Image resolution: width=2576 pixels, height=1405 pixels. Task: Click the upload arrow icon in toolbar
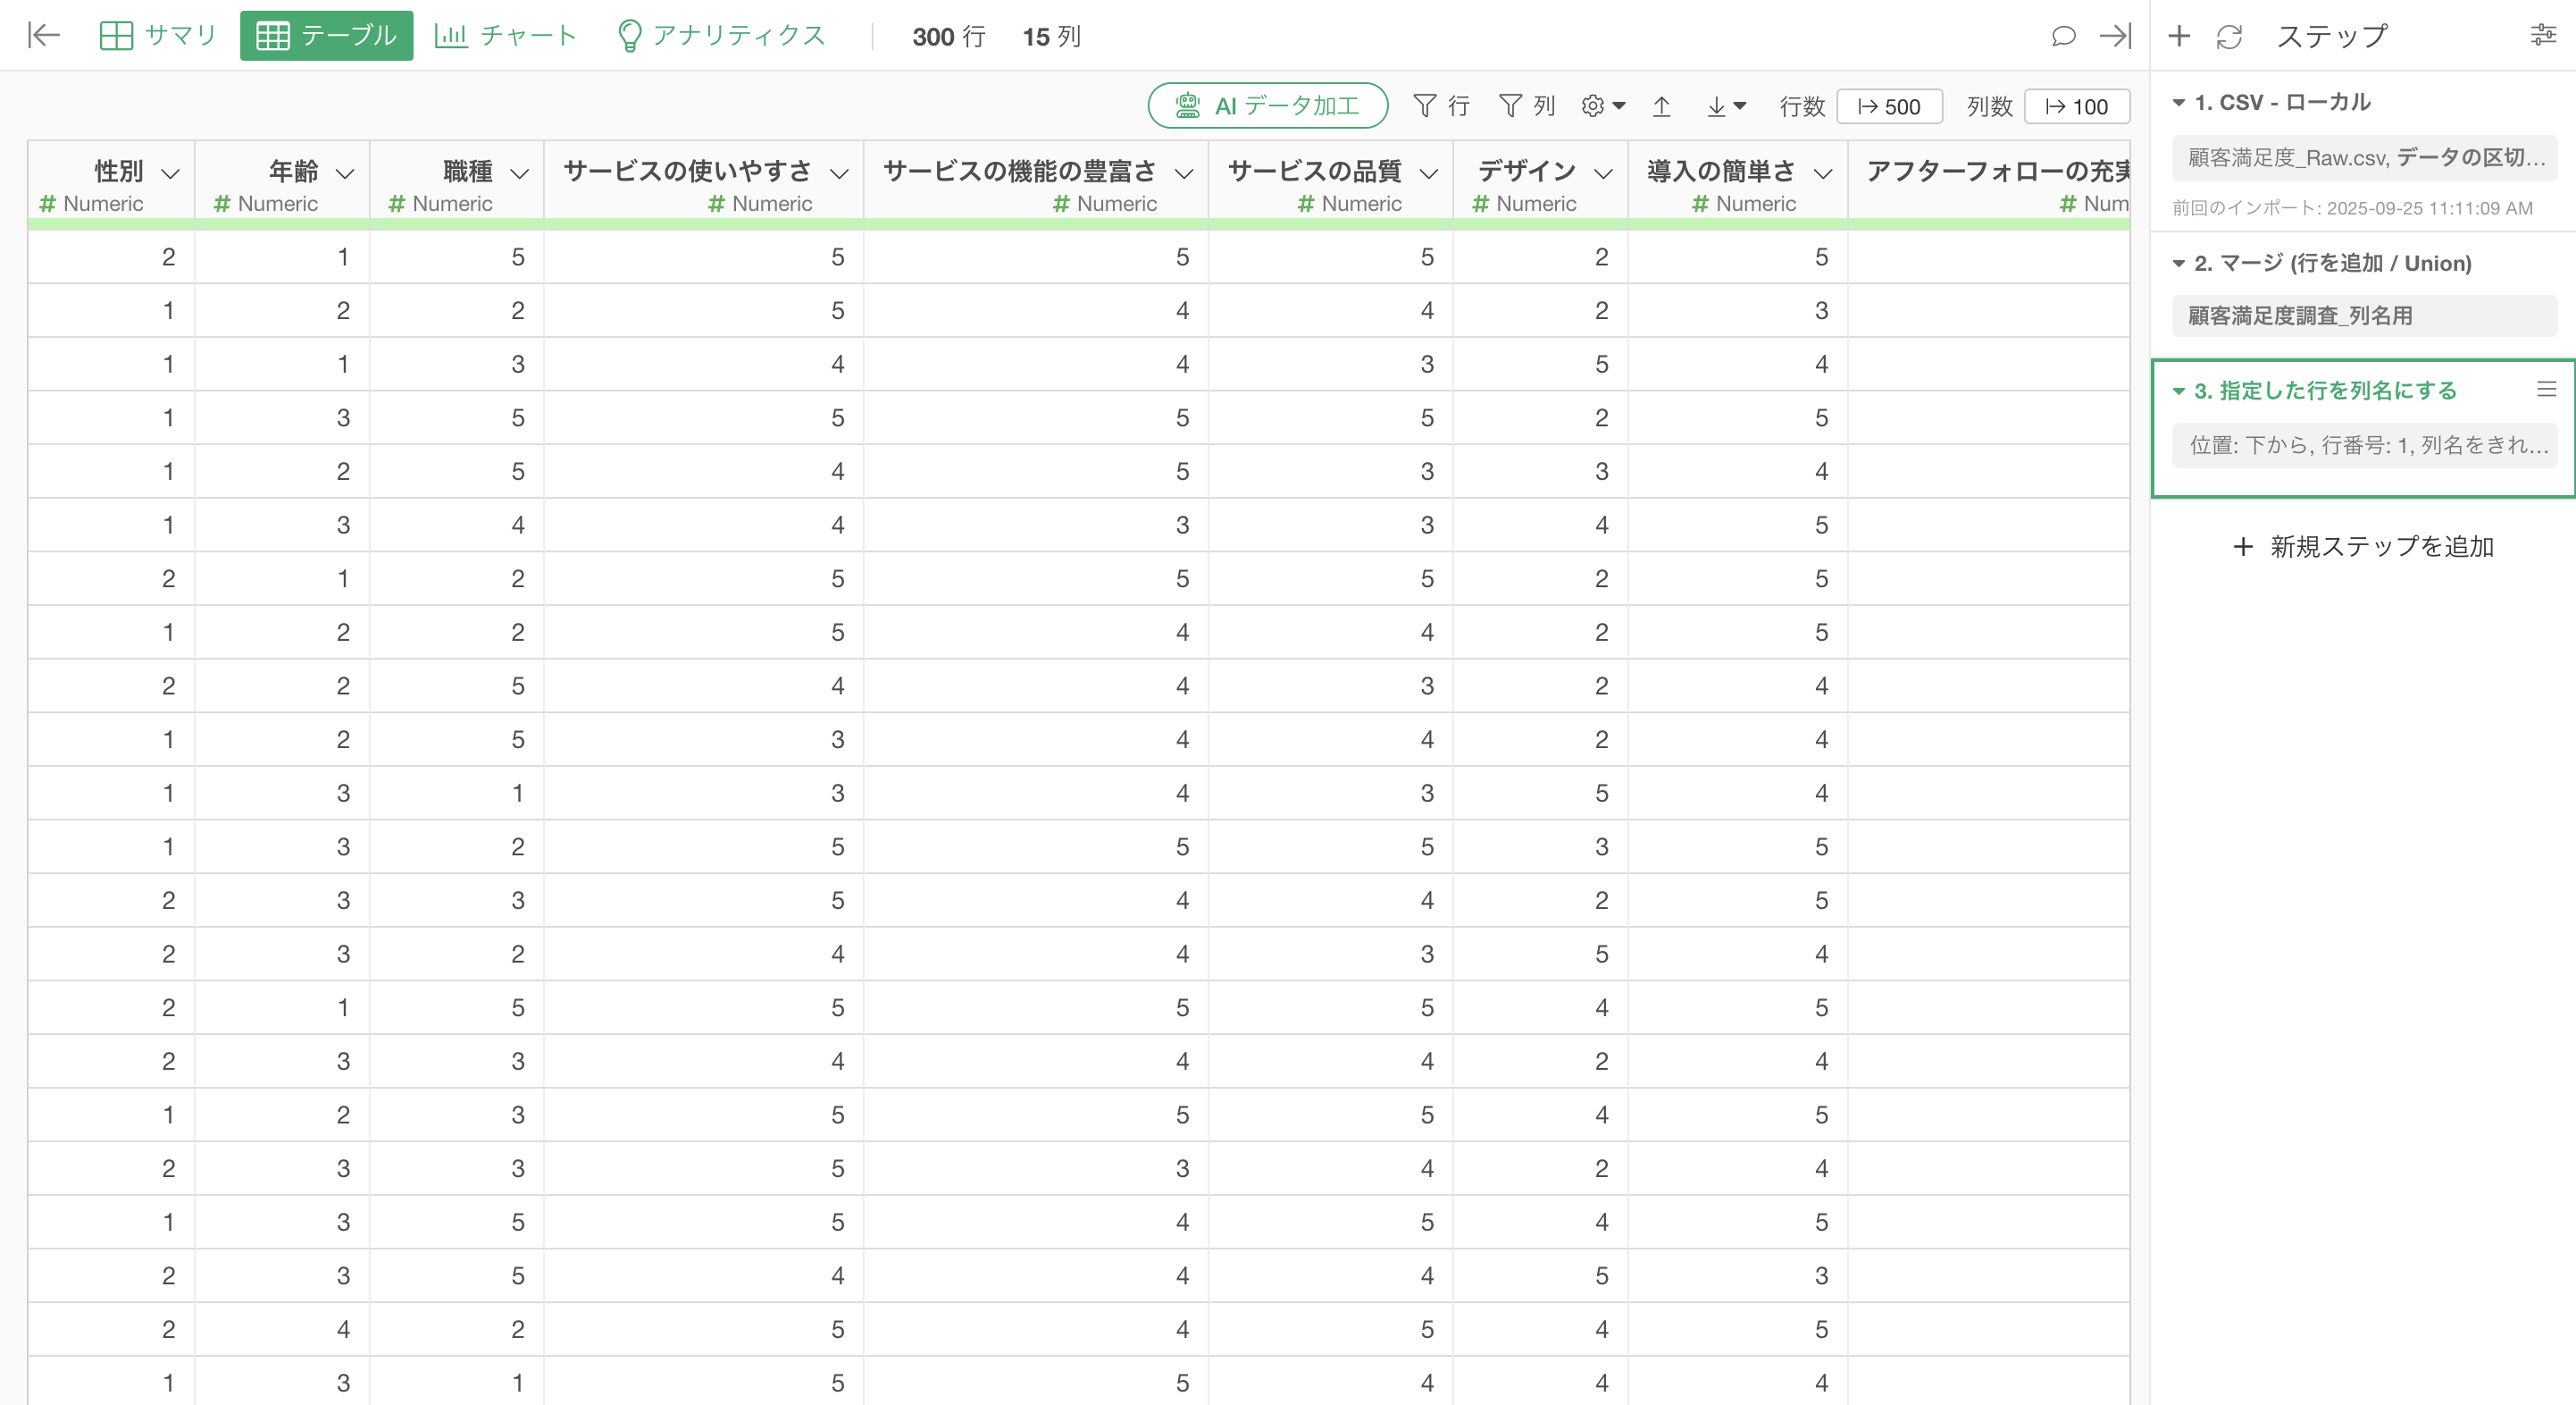1662,106
